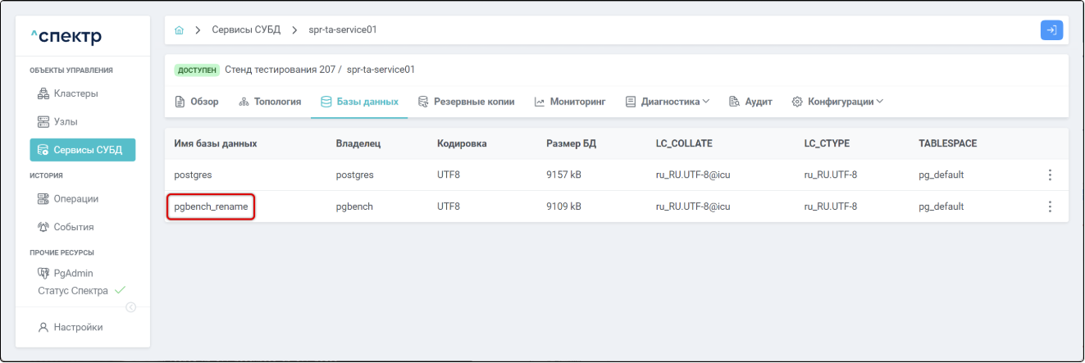Screen dimensions: 1085x363
Task: Click Сервисы СУБД breadcrumb link
Action: pos(246,30)
